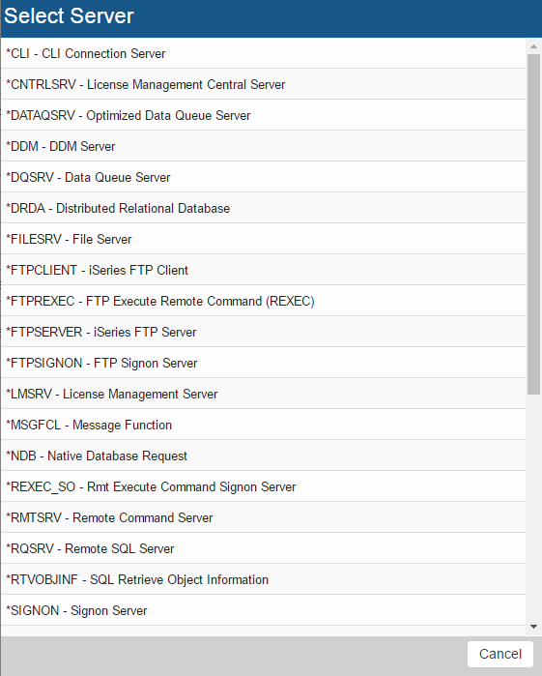The height and width of the screenshot is (676, 542).
Task: Select *CLI - CLI Connection Server
Action: [263, 53]
